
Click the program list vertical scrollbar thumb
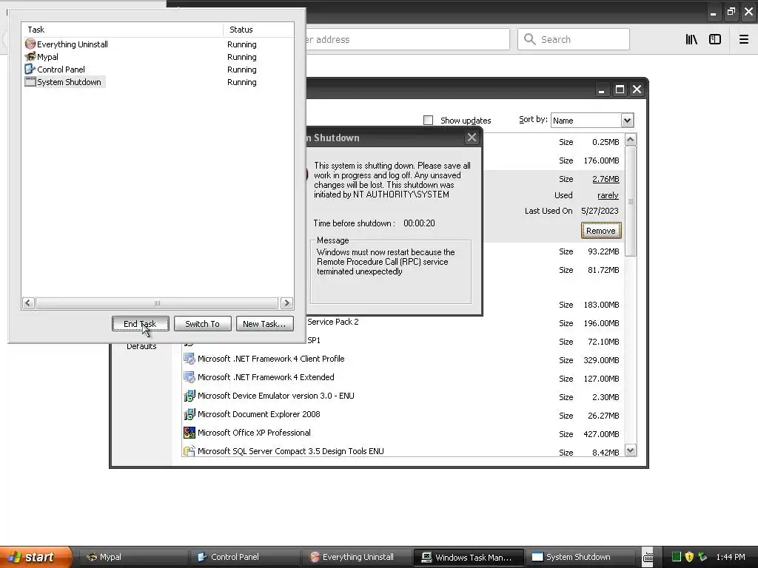tap(631, 201)
